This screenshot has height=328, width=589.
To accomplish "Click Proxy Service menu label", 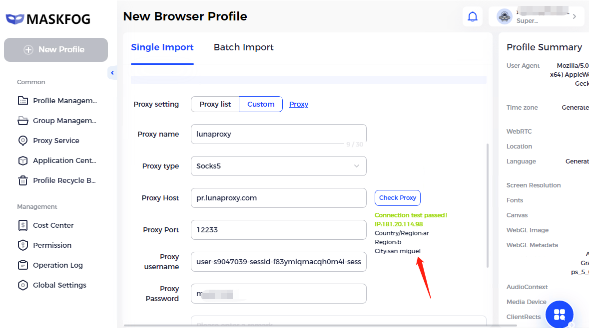I will [x=56, y=141].
